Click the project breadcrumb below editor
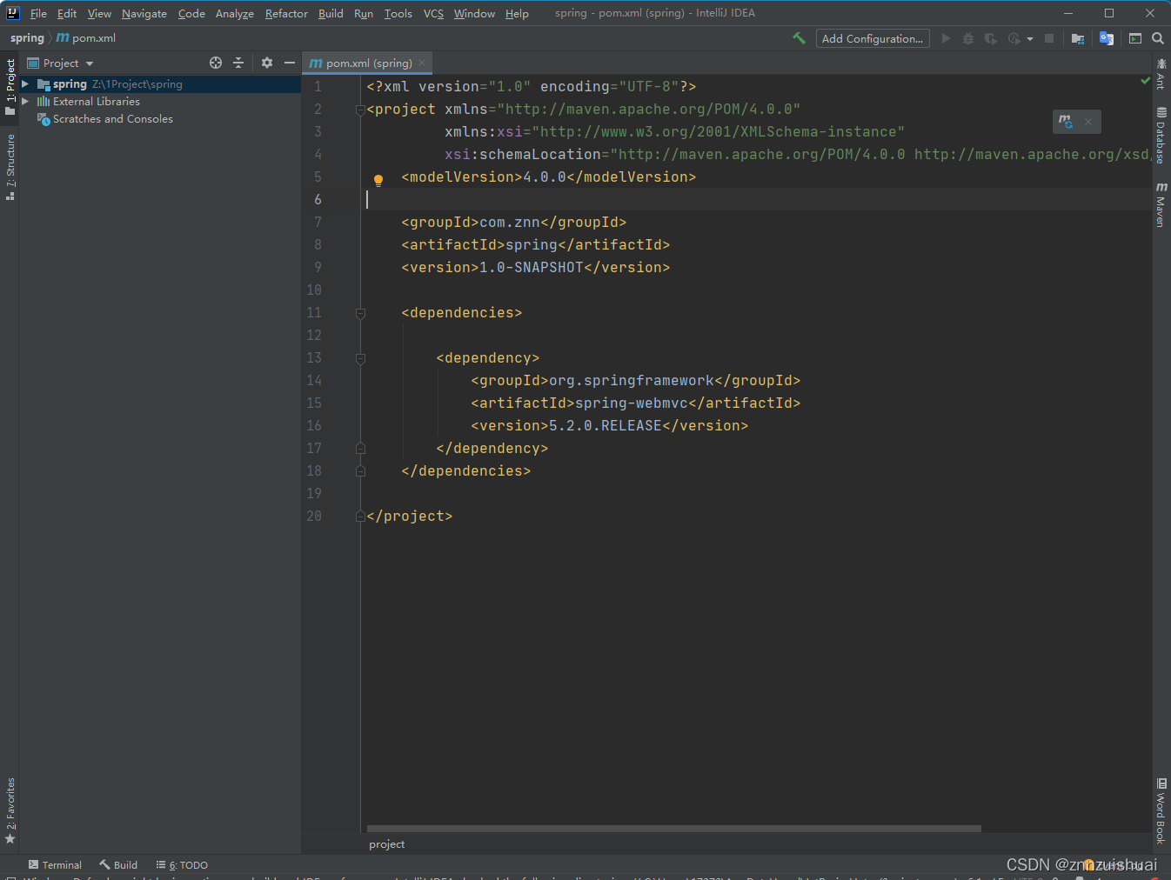 (386, 844)
